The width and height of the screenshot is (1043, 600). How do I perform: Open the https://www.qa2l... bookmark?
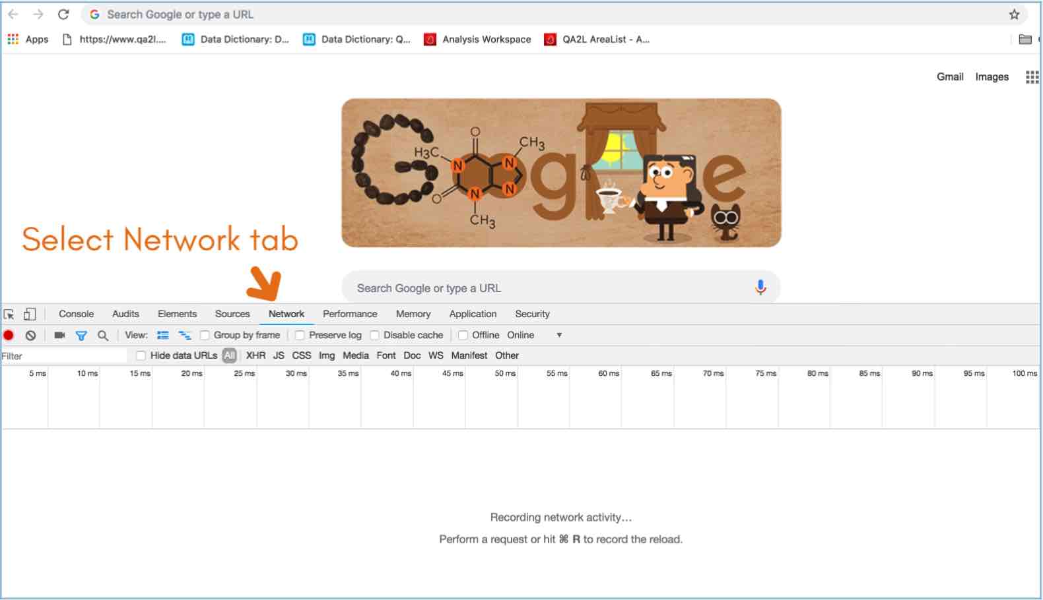(114, 40)
